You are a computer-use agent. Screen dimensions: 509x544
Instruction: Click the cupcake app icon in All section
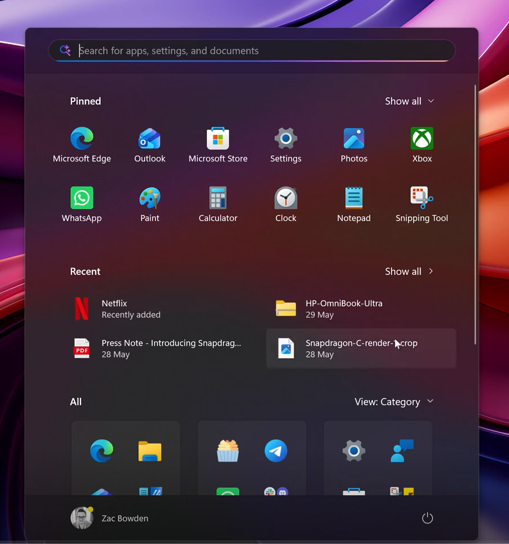(x=228, y=450)
